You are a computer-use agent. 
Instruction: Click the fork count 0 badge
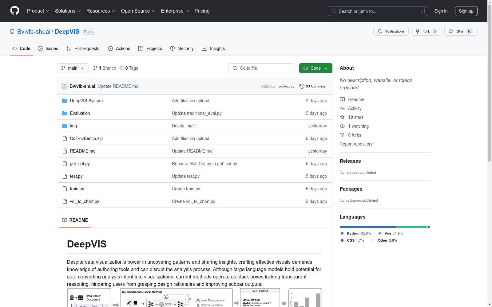click(434, 31)
